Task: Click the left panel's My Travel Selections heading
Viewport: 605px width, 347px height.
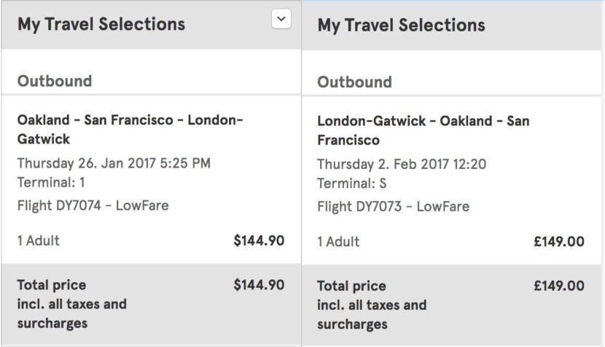Action: coord(101,23)
